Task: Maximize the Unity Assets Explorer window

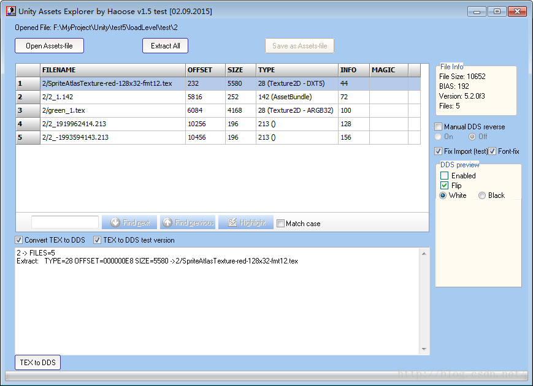Action: 497,12
